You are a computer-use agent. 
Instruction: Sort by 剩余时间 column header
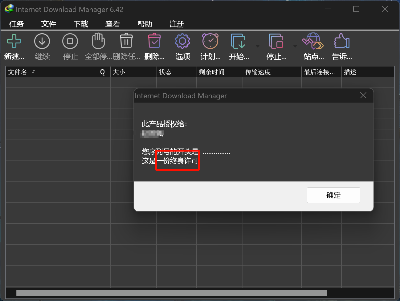[220, 72]
